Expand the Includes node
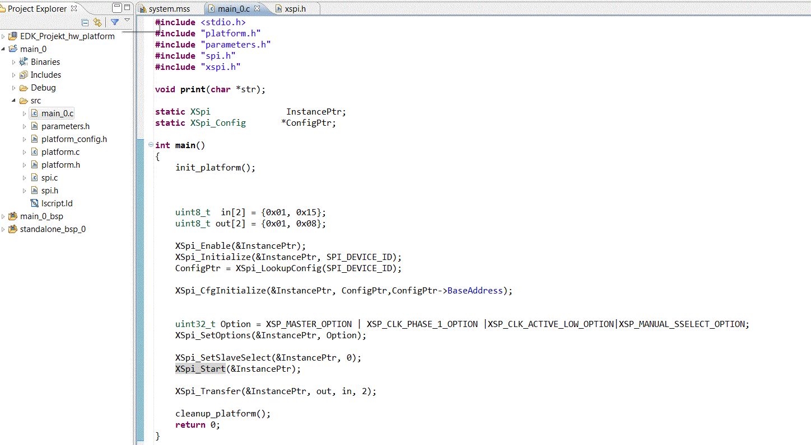The image size is (811, 445). 14,75
